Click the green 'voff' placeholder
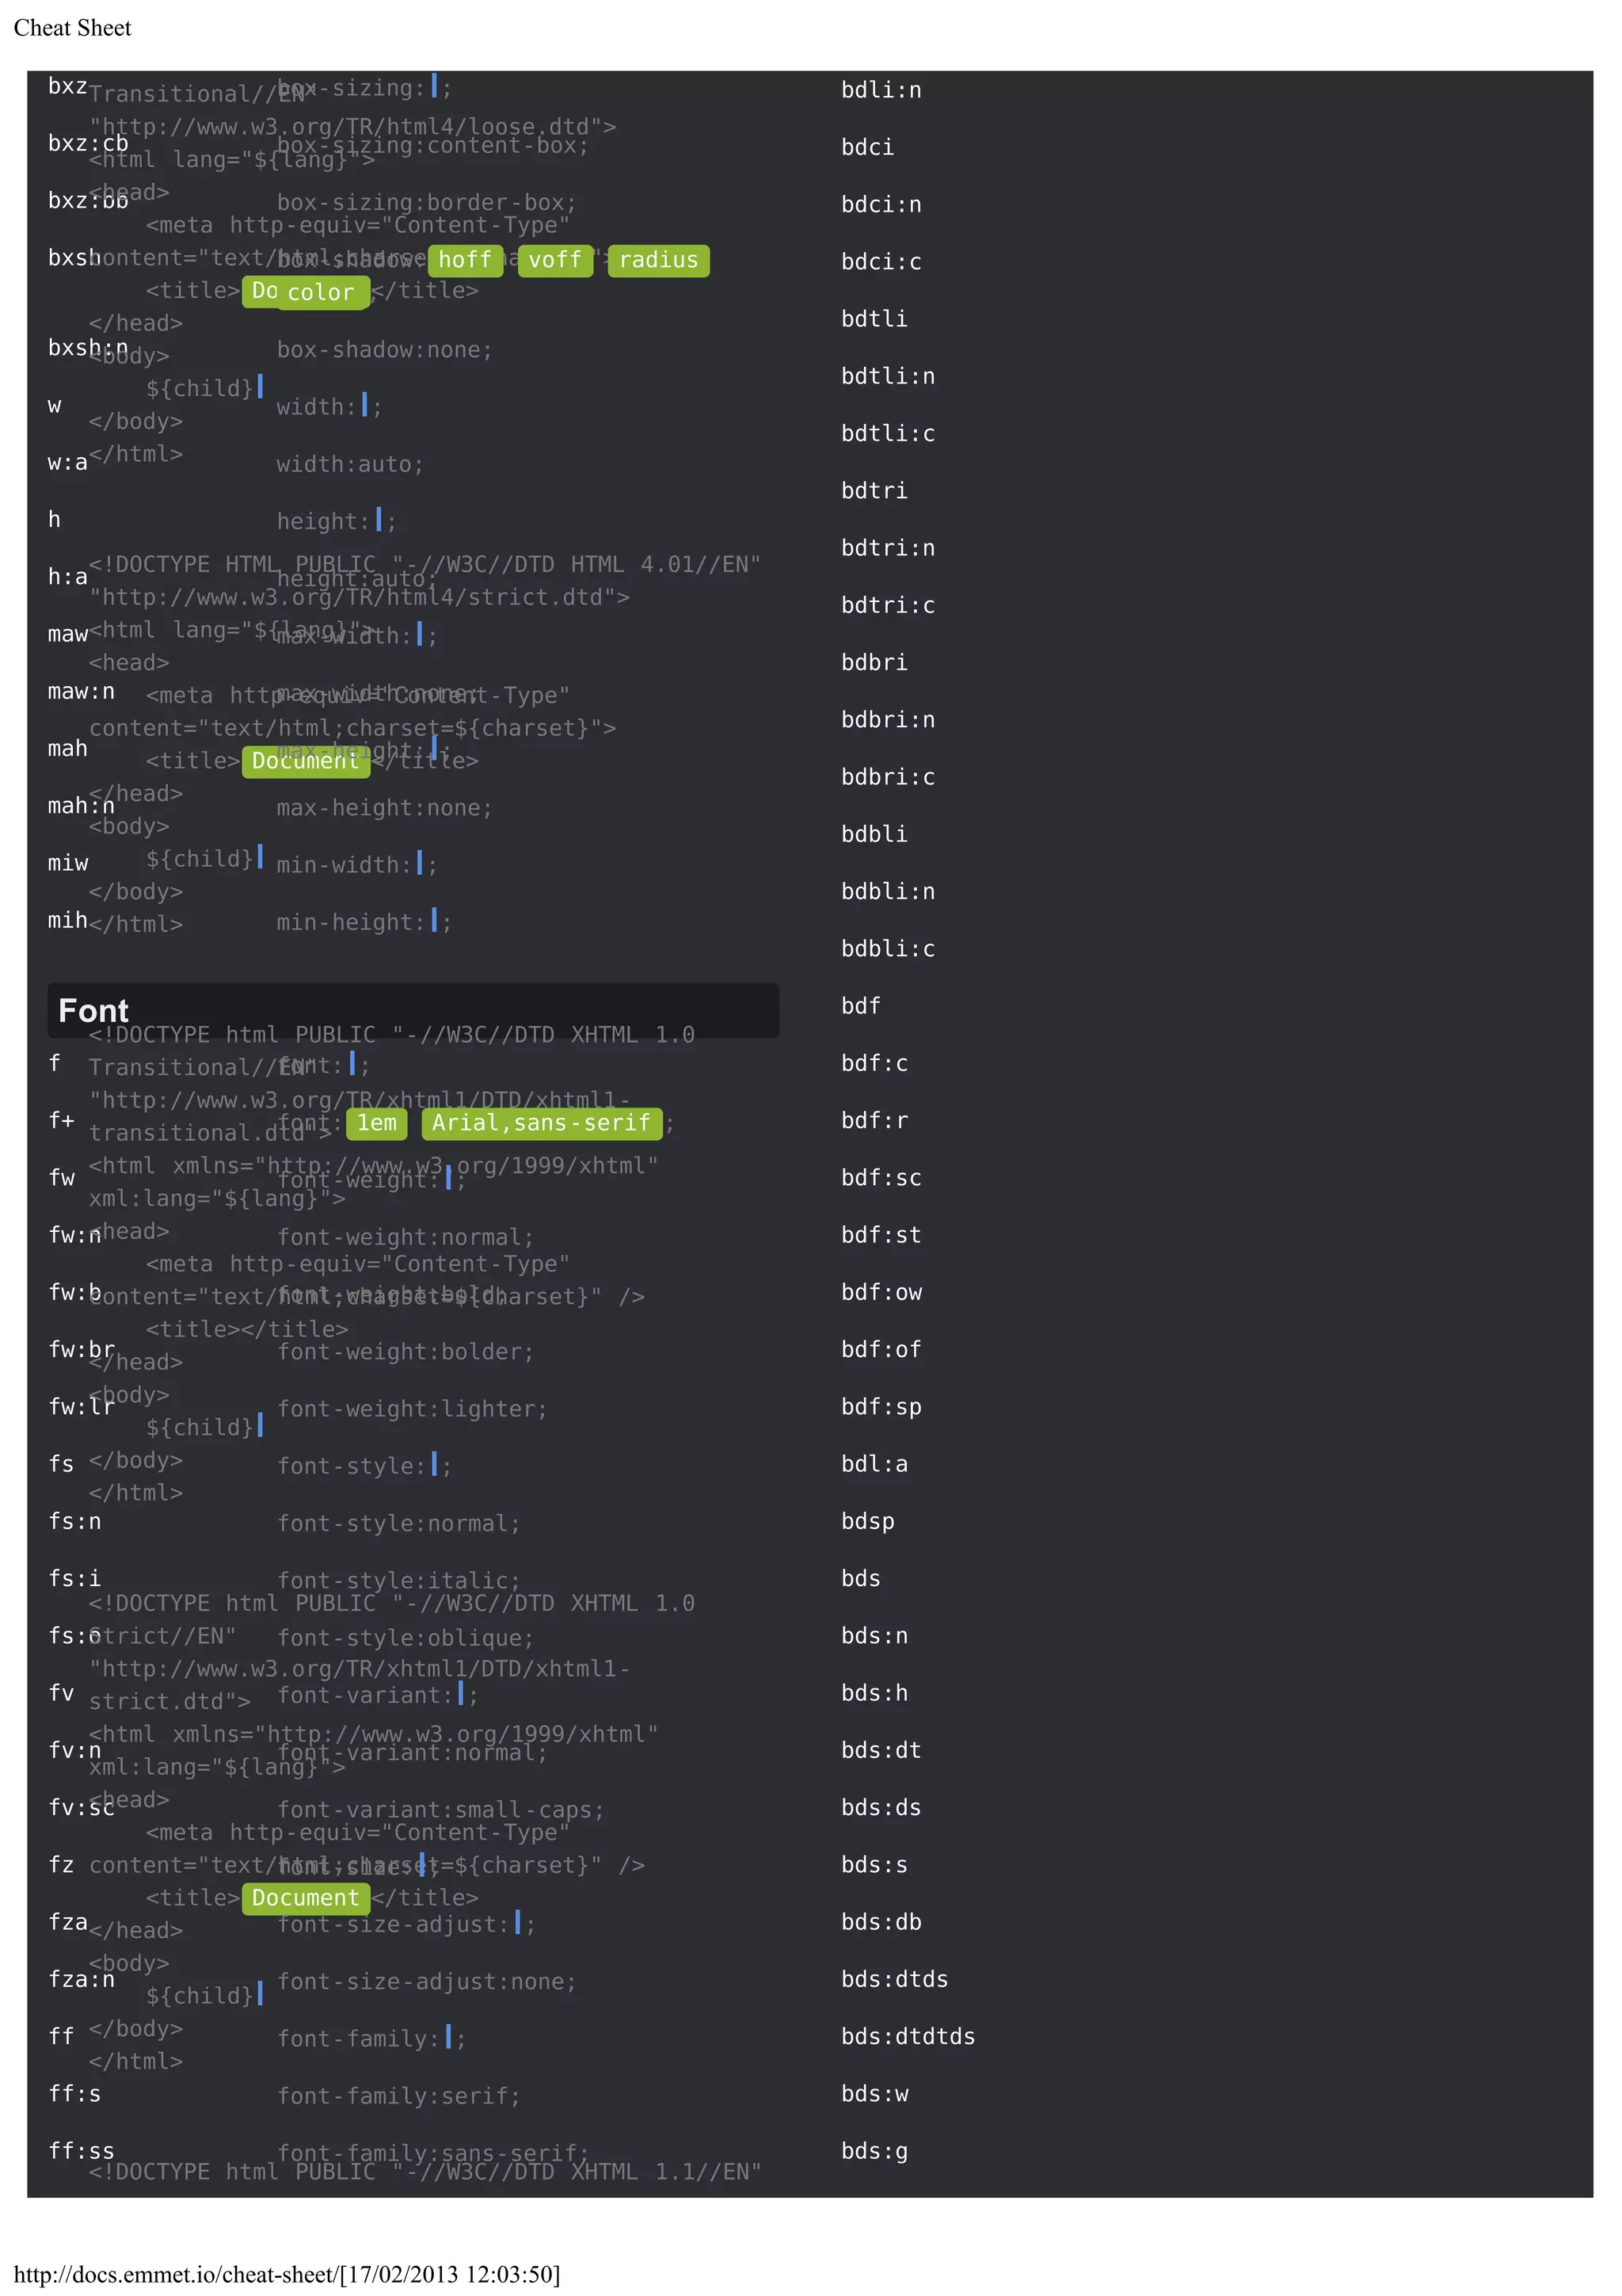The image size is (1622, 2296). 554,260
